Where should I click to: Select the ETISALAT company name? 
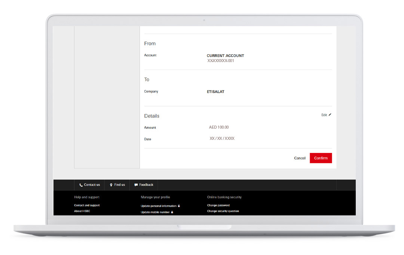point(216,92)
